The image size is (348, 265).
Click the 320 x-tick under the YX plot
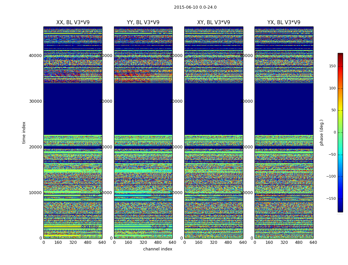click(284, 242)
